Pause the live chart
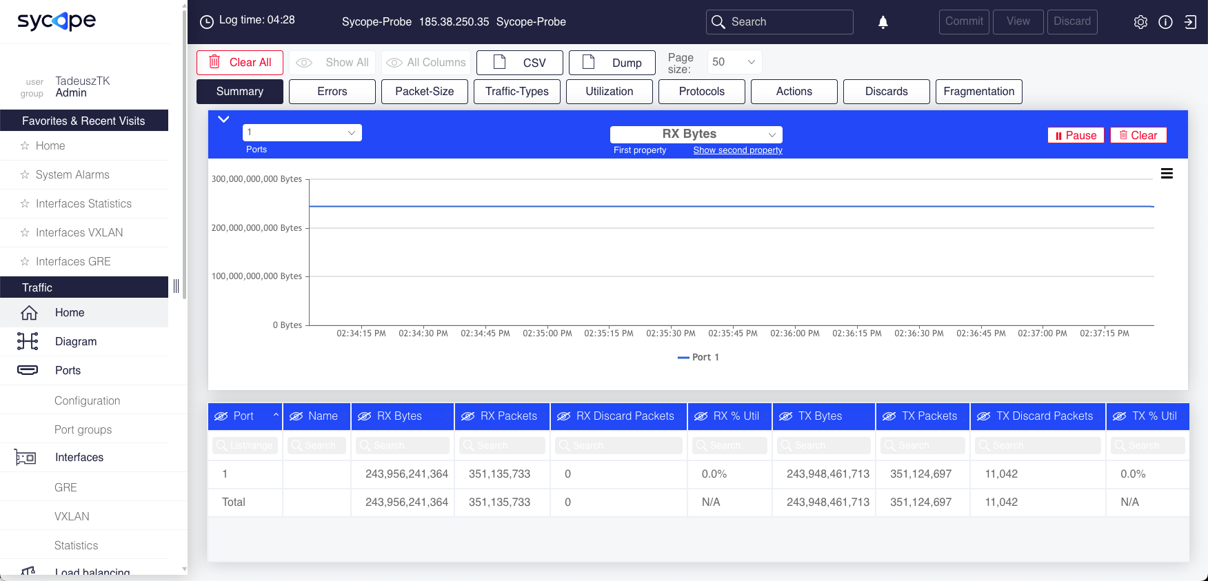Screen dimensions: 1208x581 click(x=1076, y=135)
